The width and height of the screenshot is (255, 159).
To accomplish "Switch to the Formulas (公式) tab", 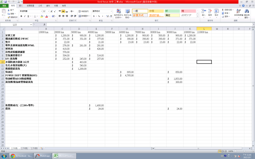I will (x=40, y=6).
